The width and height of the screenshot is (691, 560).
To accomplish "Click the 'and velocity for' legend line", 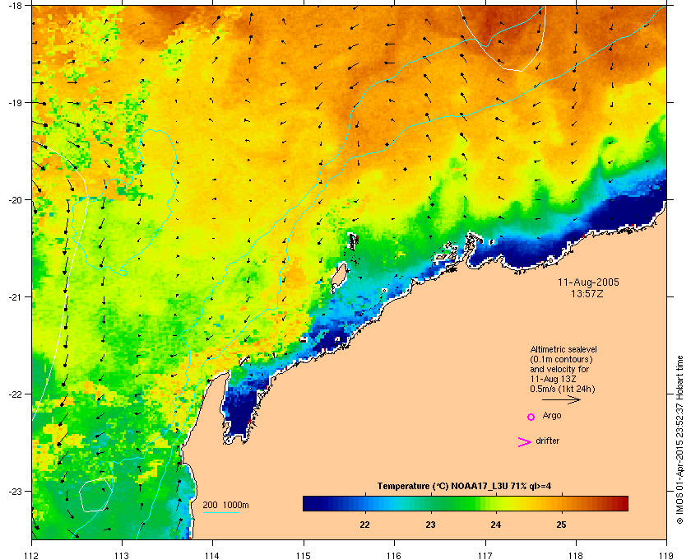I will [559, 369].
